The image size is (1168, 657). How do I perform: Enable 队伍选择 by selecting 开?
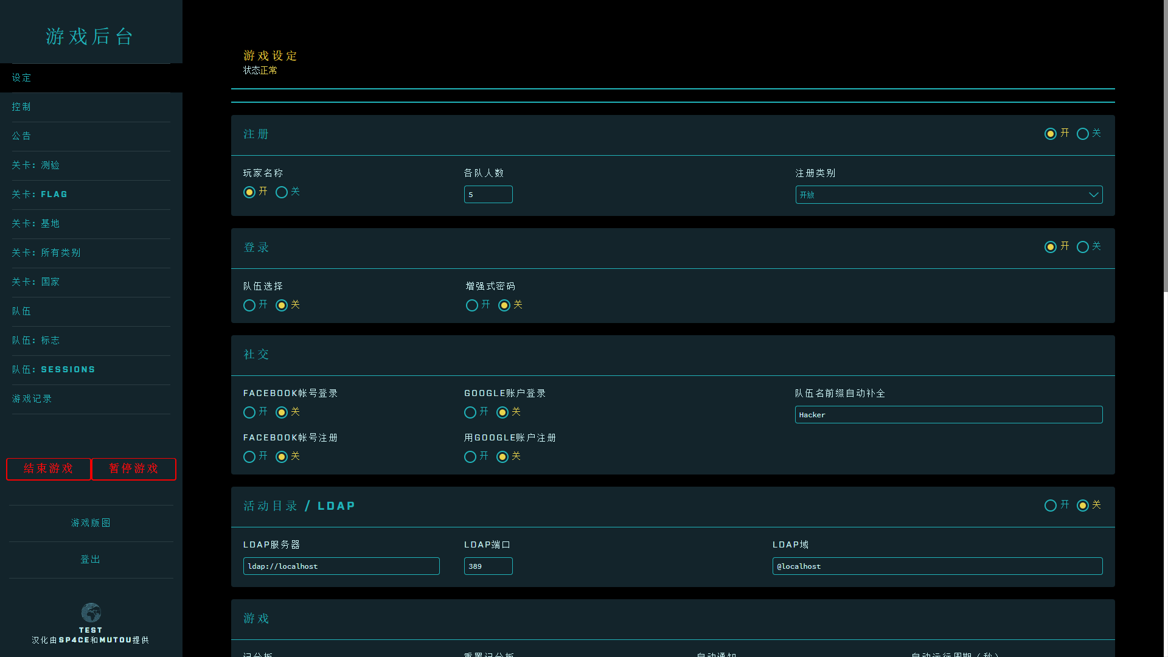point(249,305)
